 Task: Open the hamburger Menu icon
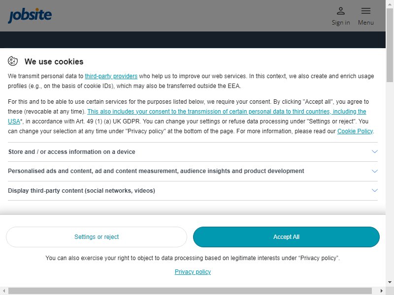coord(366,11)
